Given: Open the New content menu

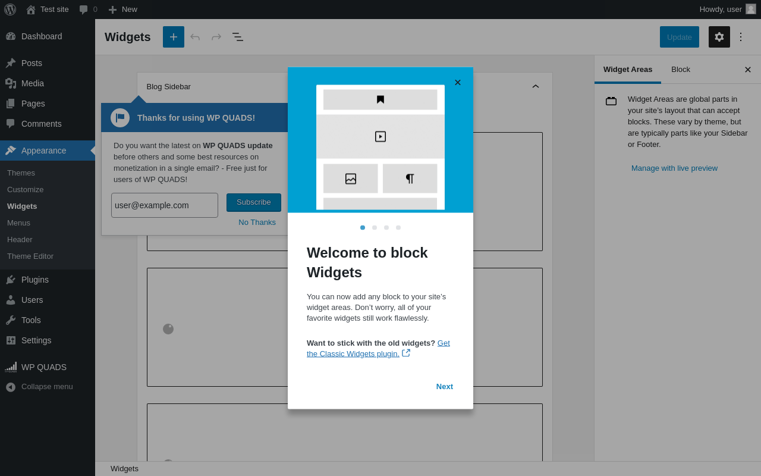Looking at the screenshot, I should click(x=122, y=10).
